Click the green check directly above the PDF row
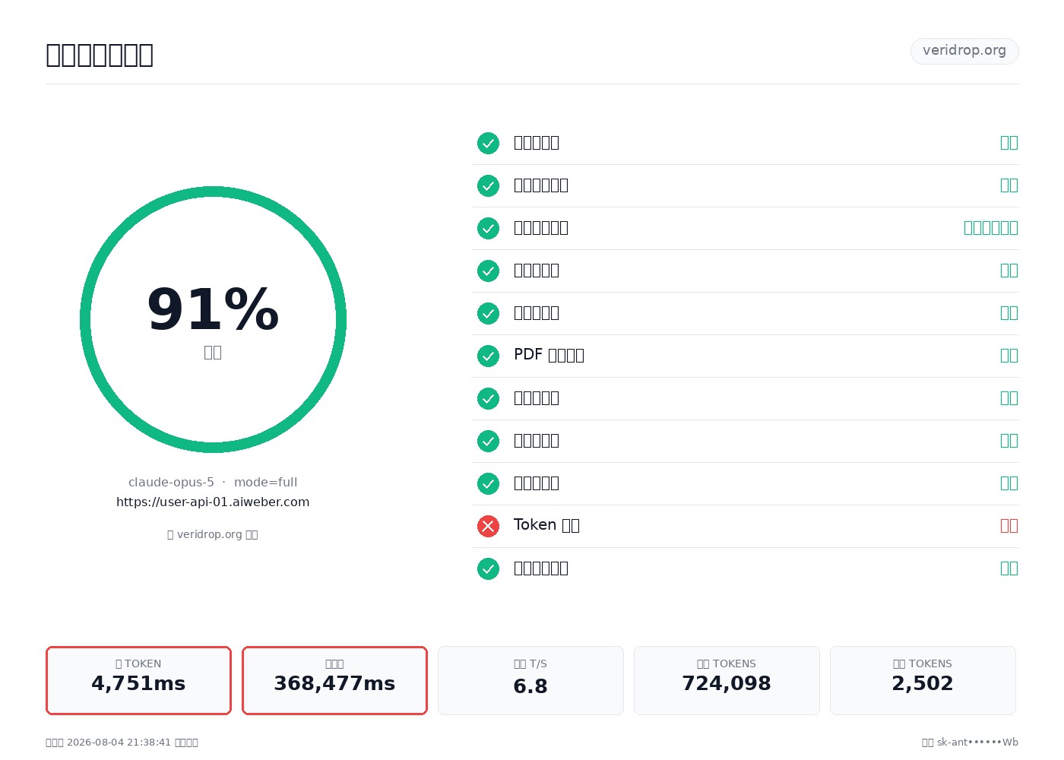Image resolution: width=1064 pixels, height=760 pixels. point(488,313)
